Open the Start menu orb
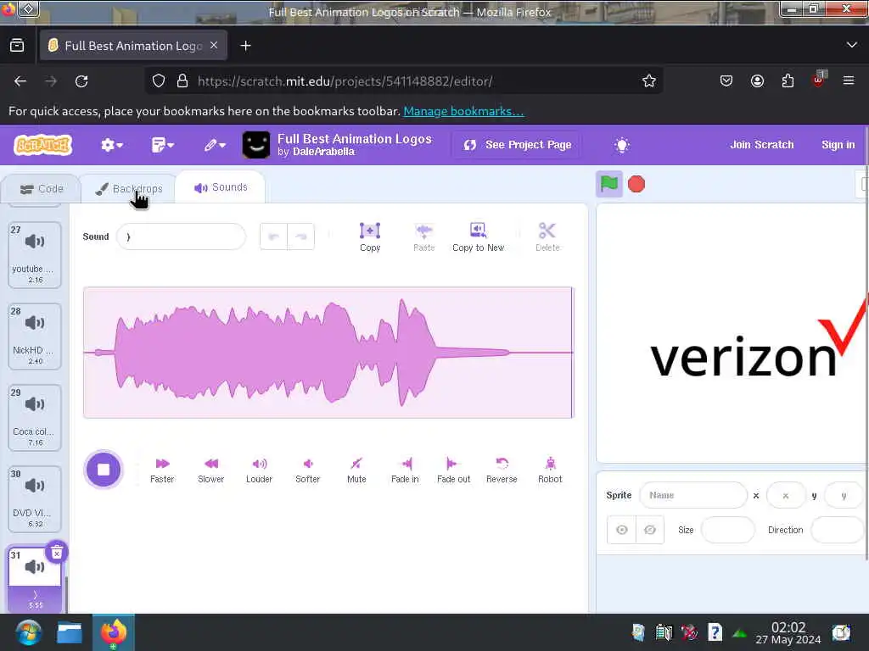The image size is (869, 651). pos(28,632)
